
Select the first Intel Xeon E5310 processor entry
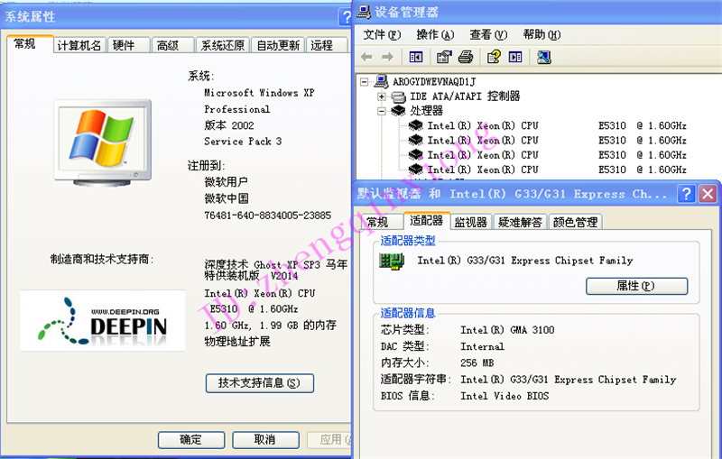(x=548, y=125)
